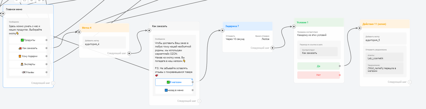Select the Метка 4 block header
The height and width of the screenshot is (109, 426).
104,28
